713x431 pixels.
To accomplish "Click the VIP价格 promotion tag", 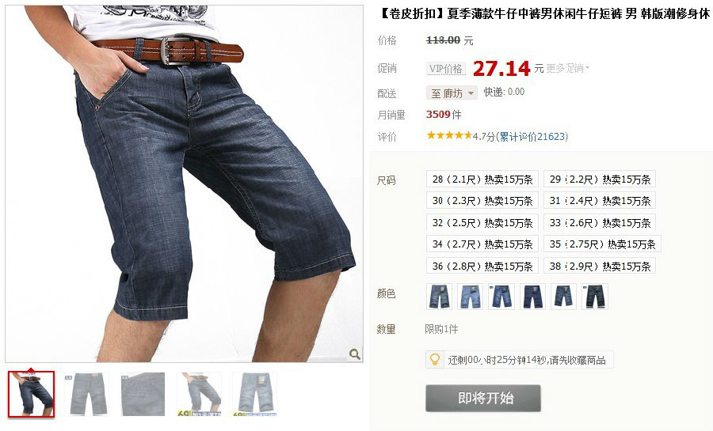I will pyautogui.click(x=445, y=69).
